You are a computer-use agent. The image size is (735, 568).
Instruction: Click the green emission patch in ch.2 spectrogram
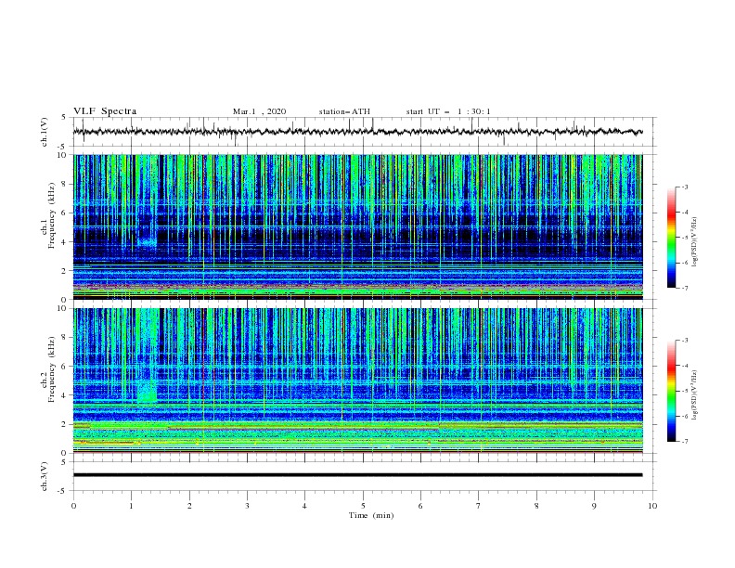148,392
